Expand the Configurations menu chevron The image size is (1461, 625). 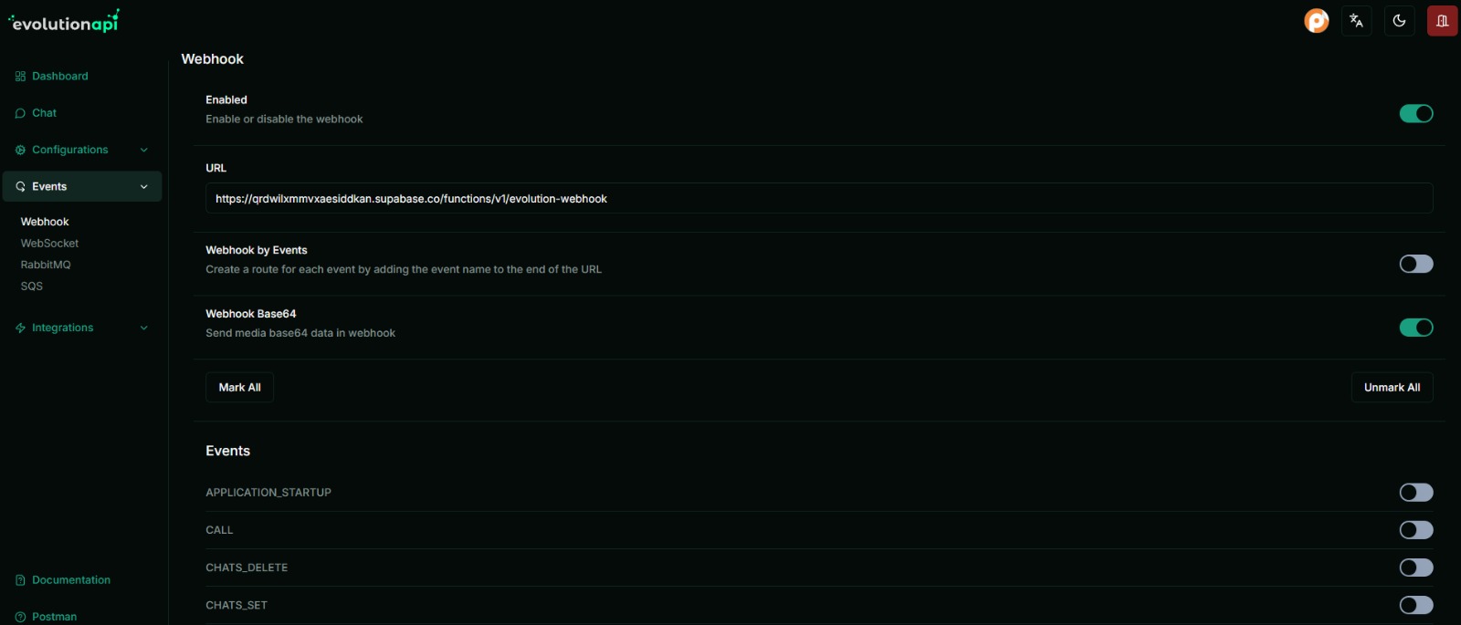(143, 150)
